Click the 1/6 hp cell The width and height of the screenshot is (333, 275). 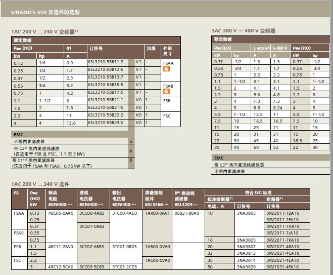pyautogui.click(x=50, y=63)
